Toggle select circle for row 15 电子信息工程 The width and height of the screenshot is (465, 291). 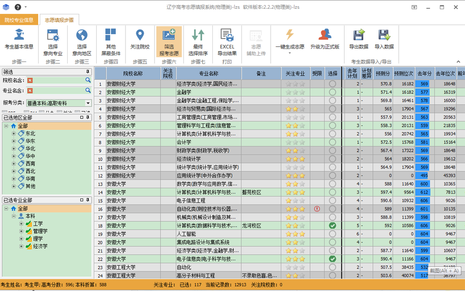click(332, 200)
